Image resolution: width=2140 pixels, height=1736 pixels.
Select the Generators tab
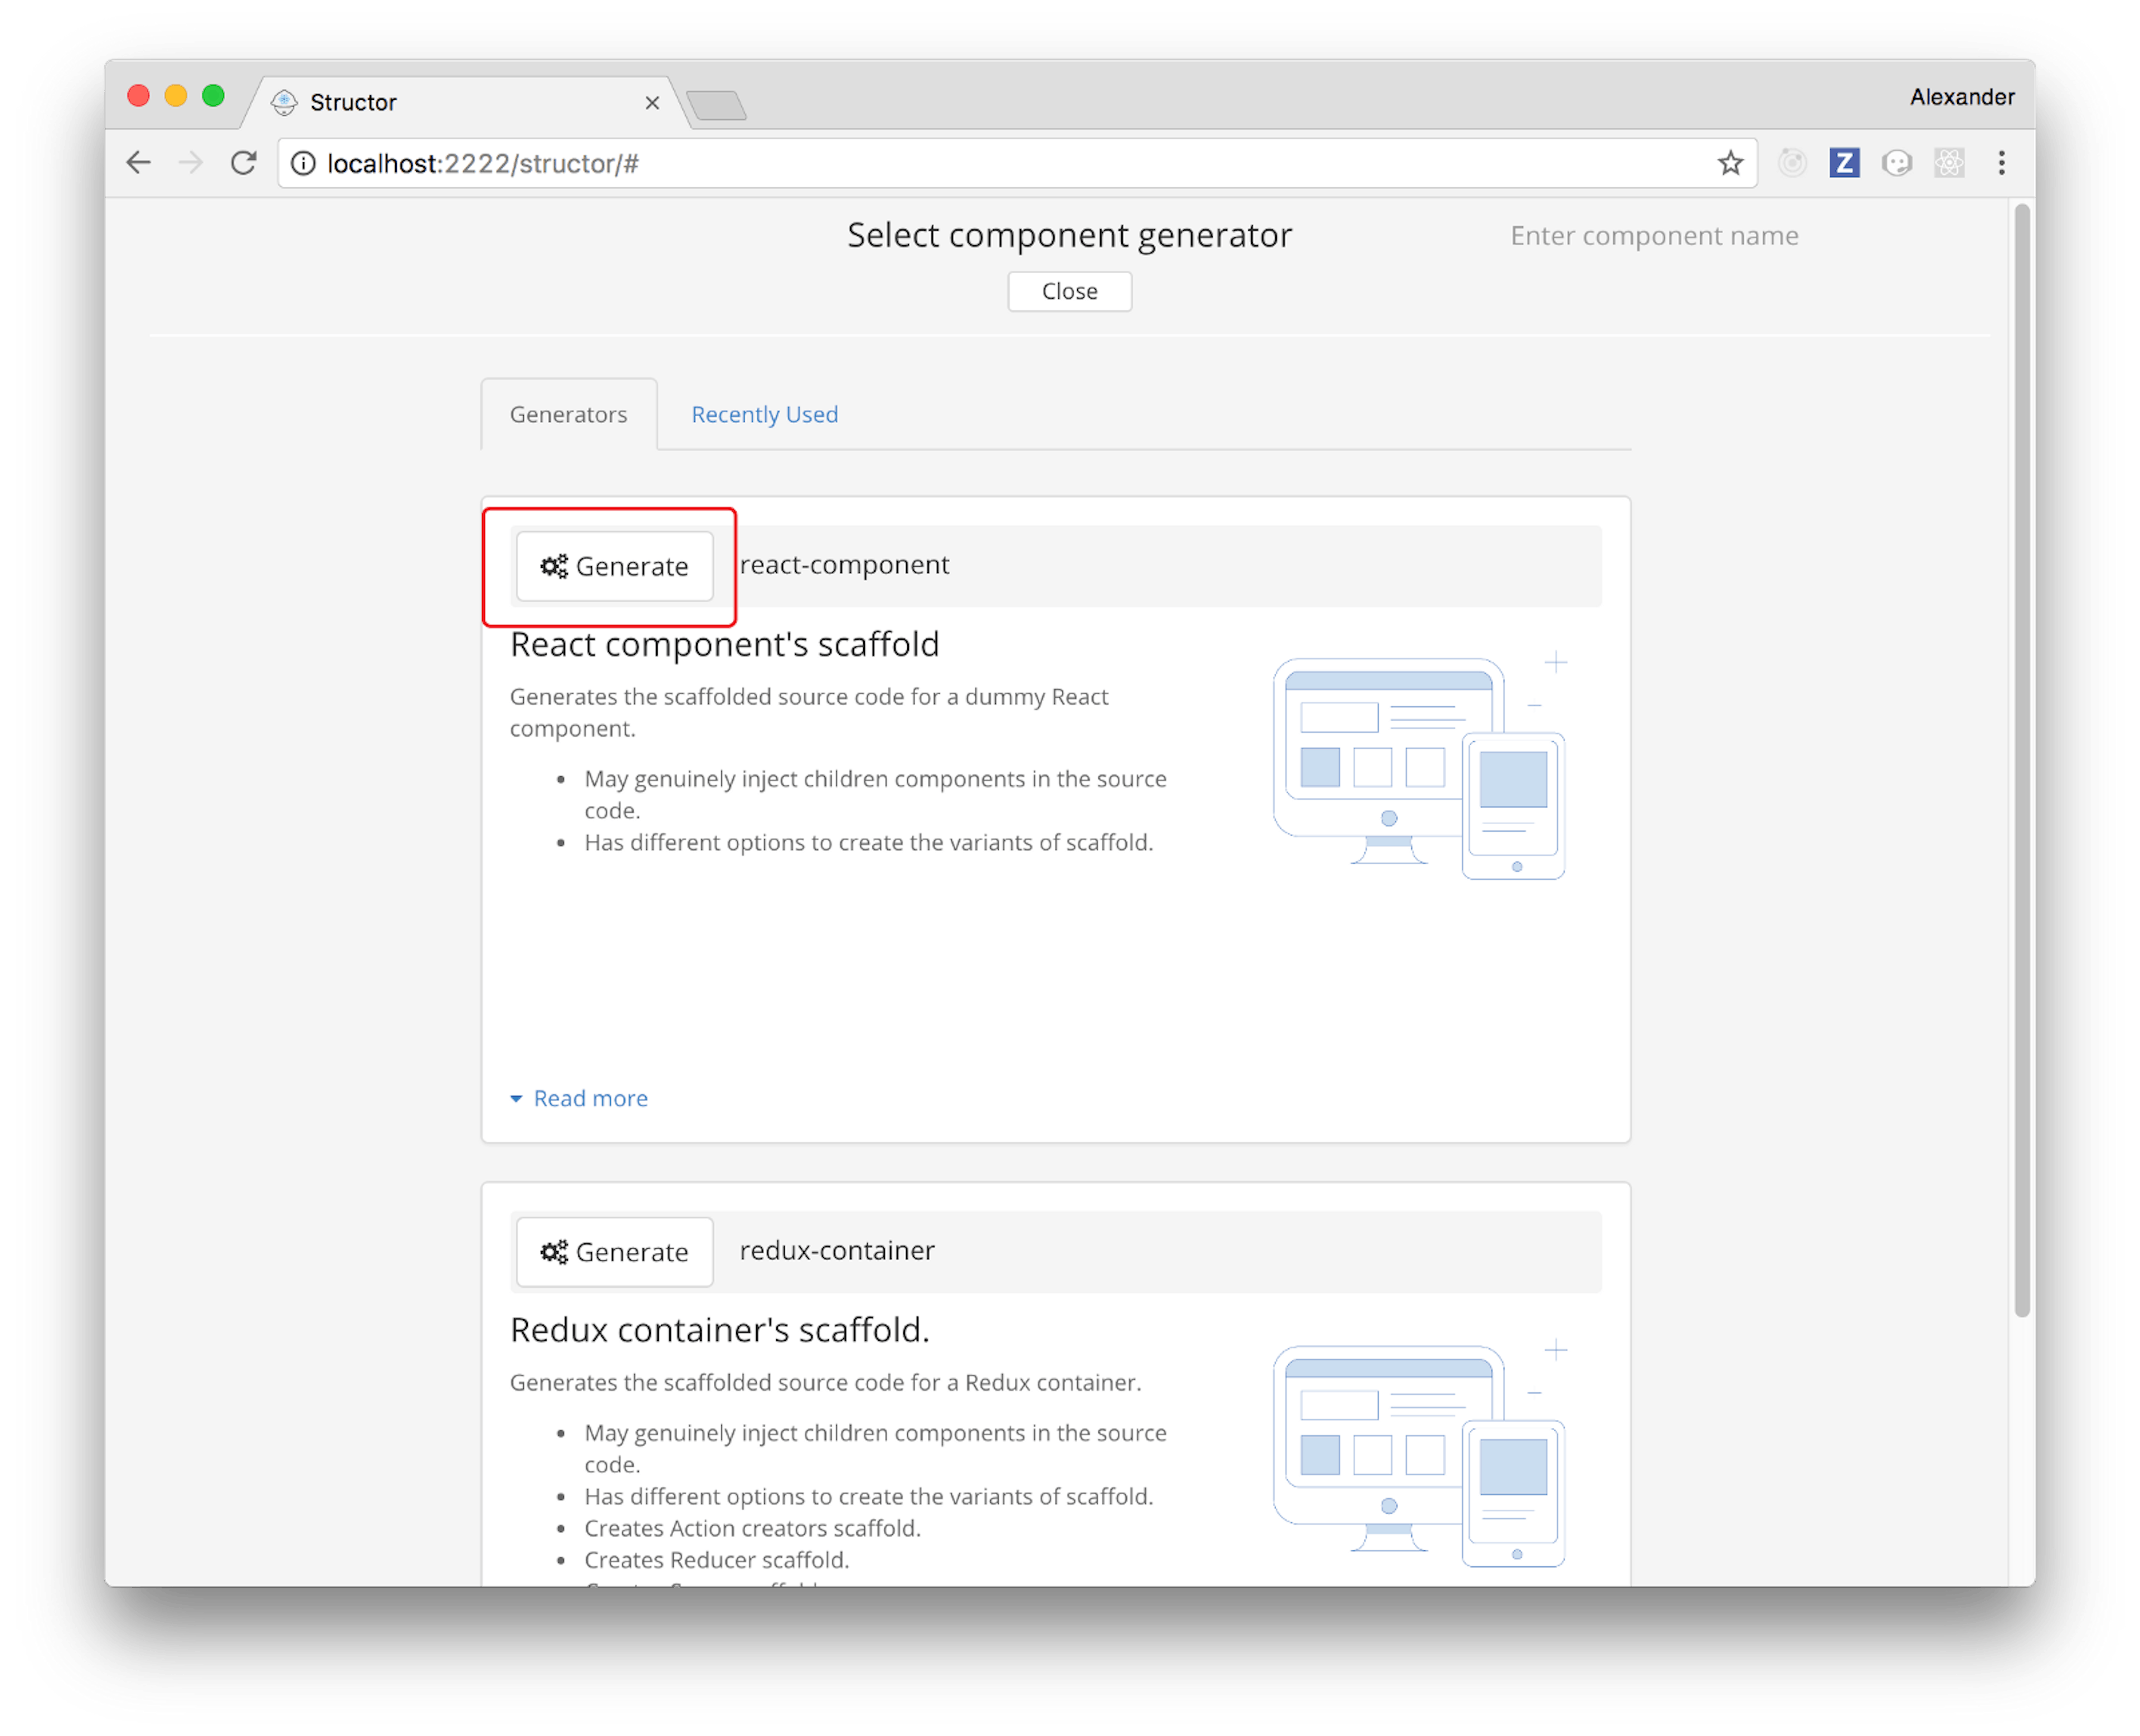point(568,414)
